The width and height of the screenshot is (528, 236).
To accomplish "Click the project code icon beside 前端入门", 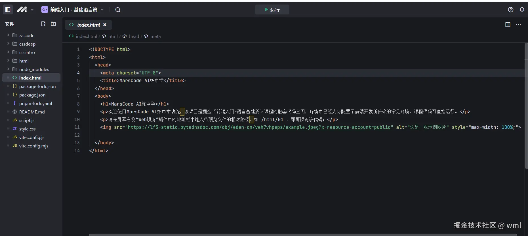I will click(x=45, y=10).
